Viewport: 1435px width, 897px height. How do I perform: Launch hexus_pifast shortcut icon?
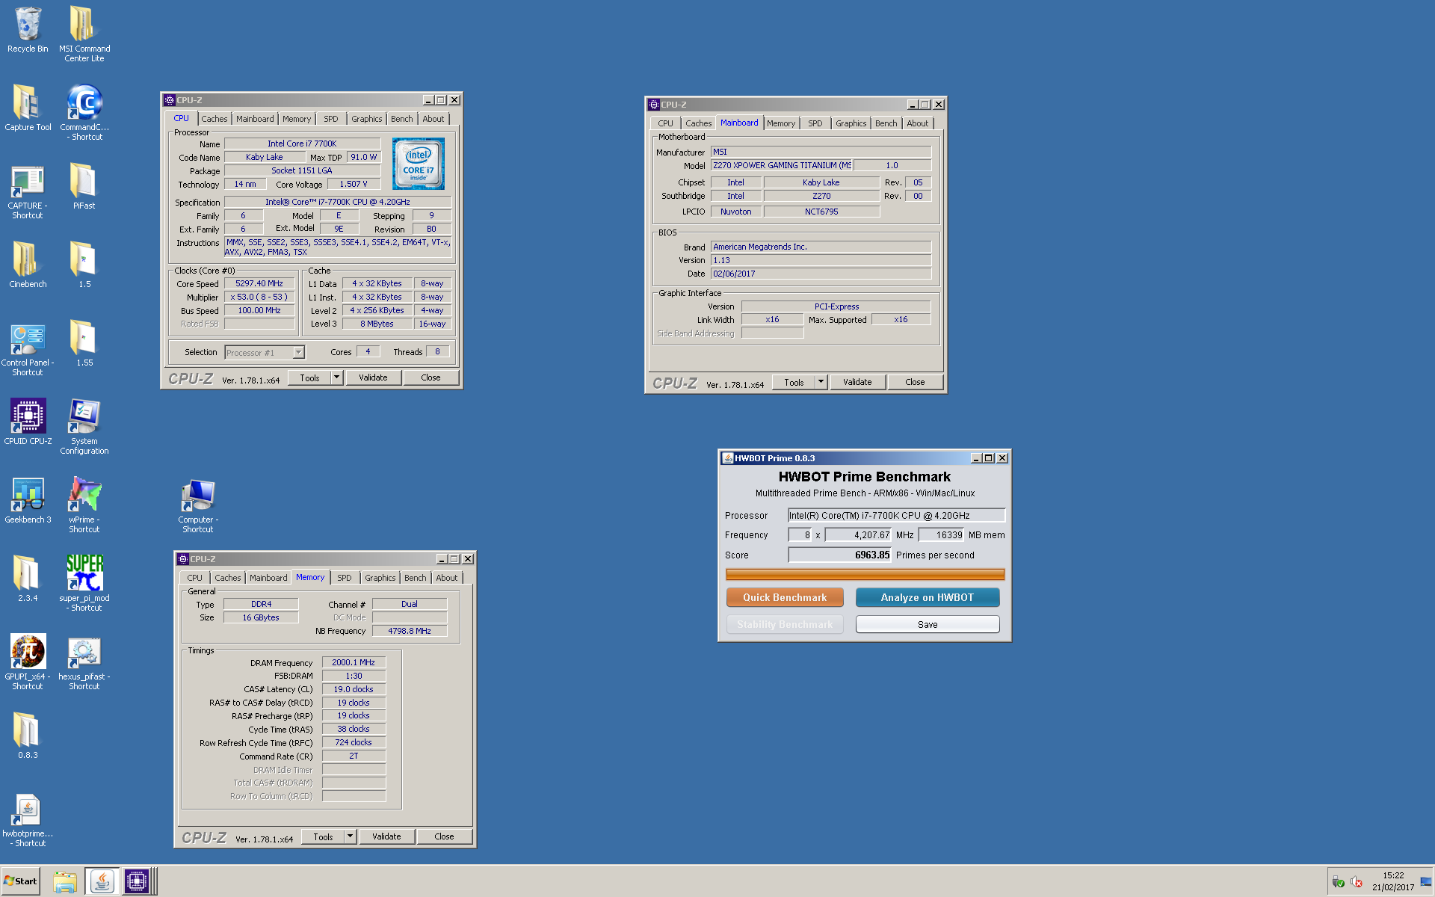(x=84, y=662)
